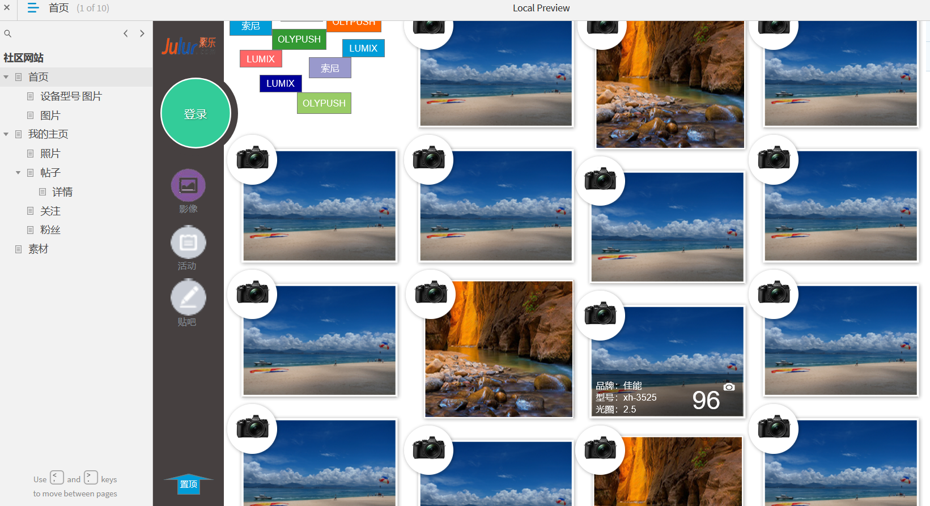Screen dimensions: 930x506
Task: Click the sidebar search magnifier icon
Action: pyautogui.click(x=8, y=33)
